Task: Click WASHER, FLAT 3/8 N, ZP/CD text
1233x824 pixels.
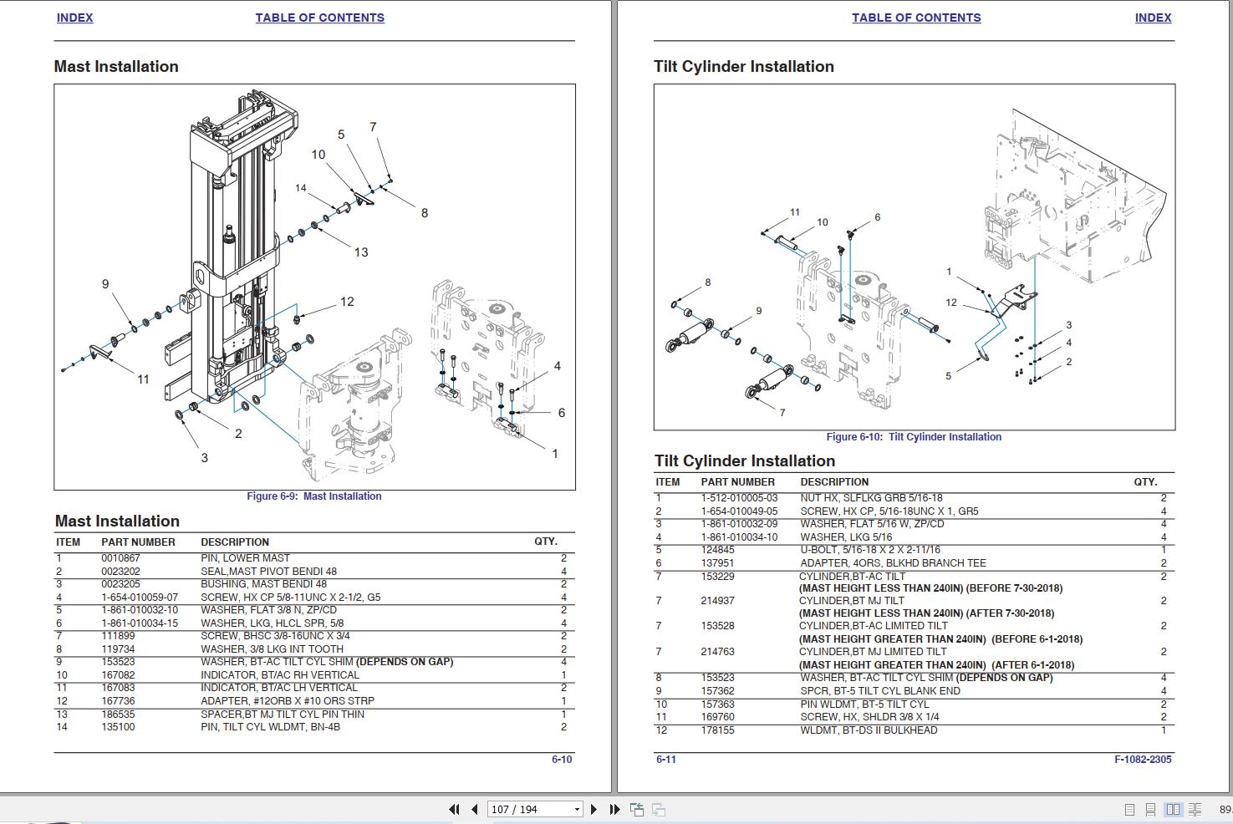Action: click(268, 610)
